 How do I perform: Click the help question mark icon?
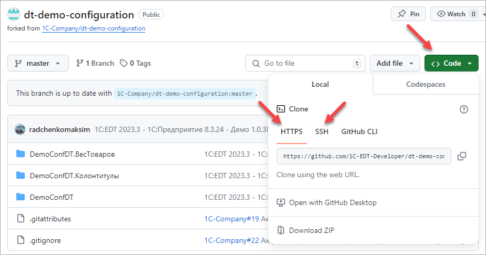[463, 109]
